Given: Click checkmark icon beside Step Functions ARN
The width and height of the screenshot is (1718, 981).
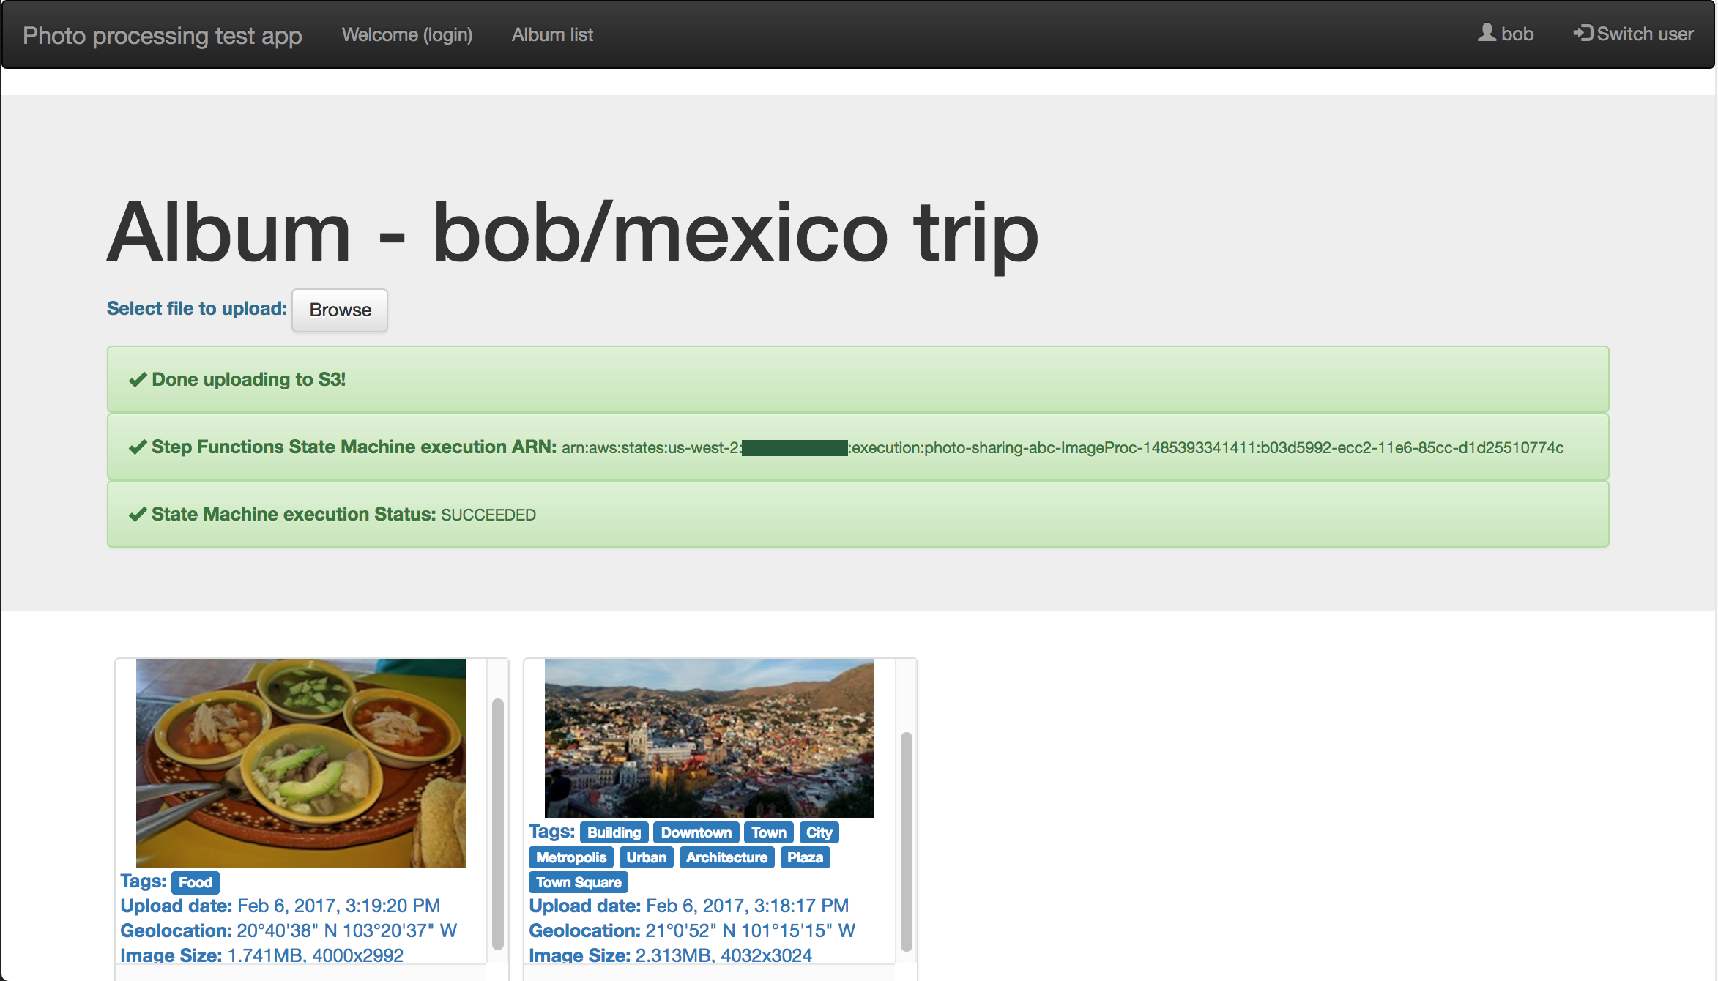Looking at the screenshot, I should pos(137,447).
